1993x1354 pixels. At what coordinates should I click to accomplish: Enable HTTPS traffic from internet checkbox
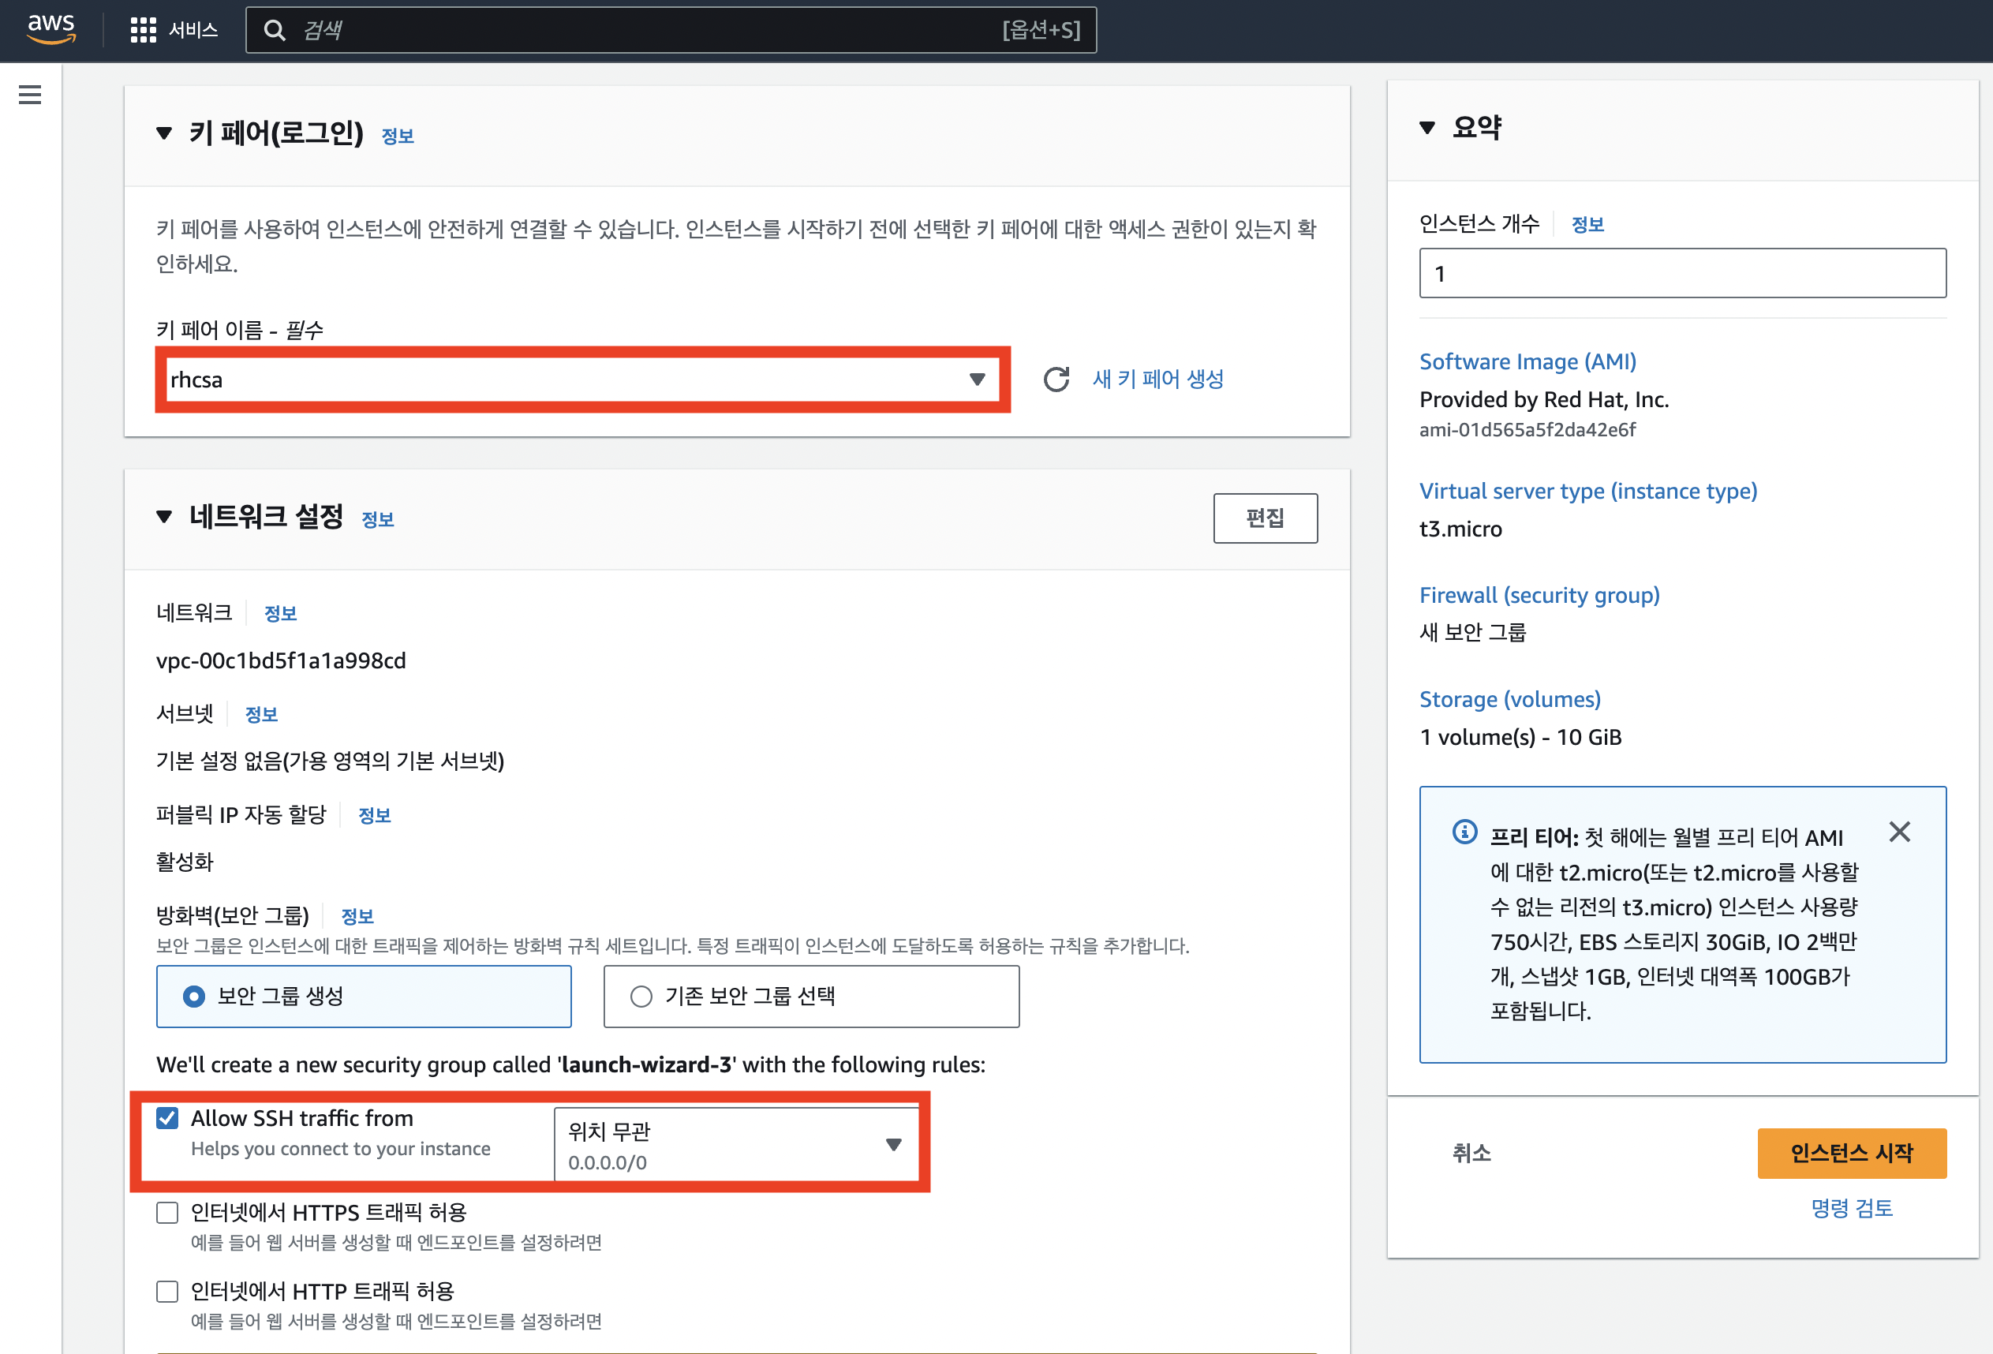pyautogui.click(x=167, y=1213)
